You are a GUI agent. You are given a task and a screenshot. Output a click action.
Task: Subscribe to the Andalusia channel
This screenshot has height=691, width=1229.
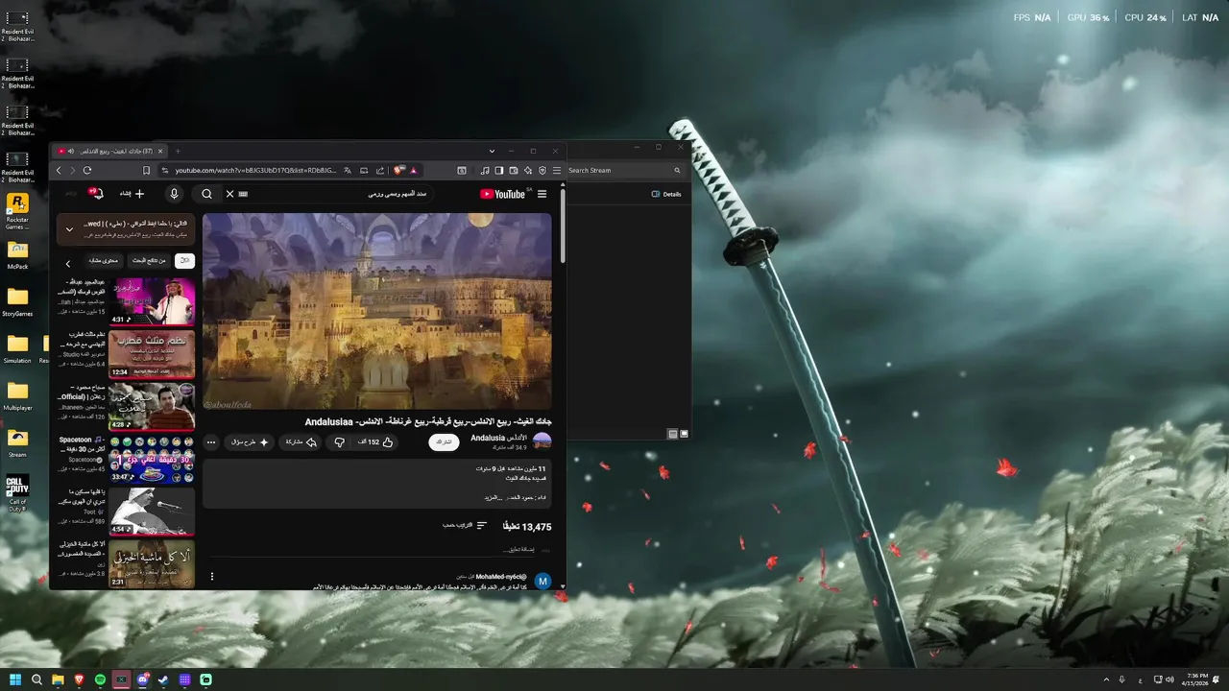[444, 442]
